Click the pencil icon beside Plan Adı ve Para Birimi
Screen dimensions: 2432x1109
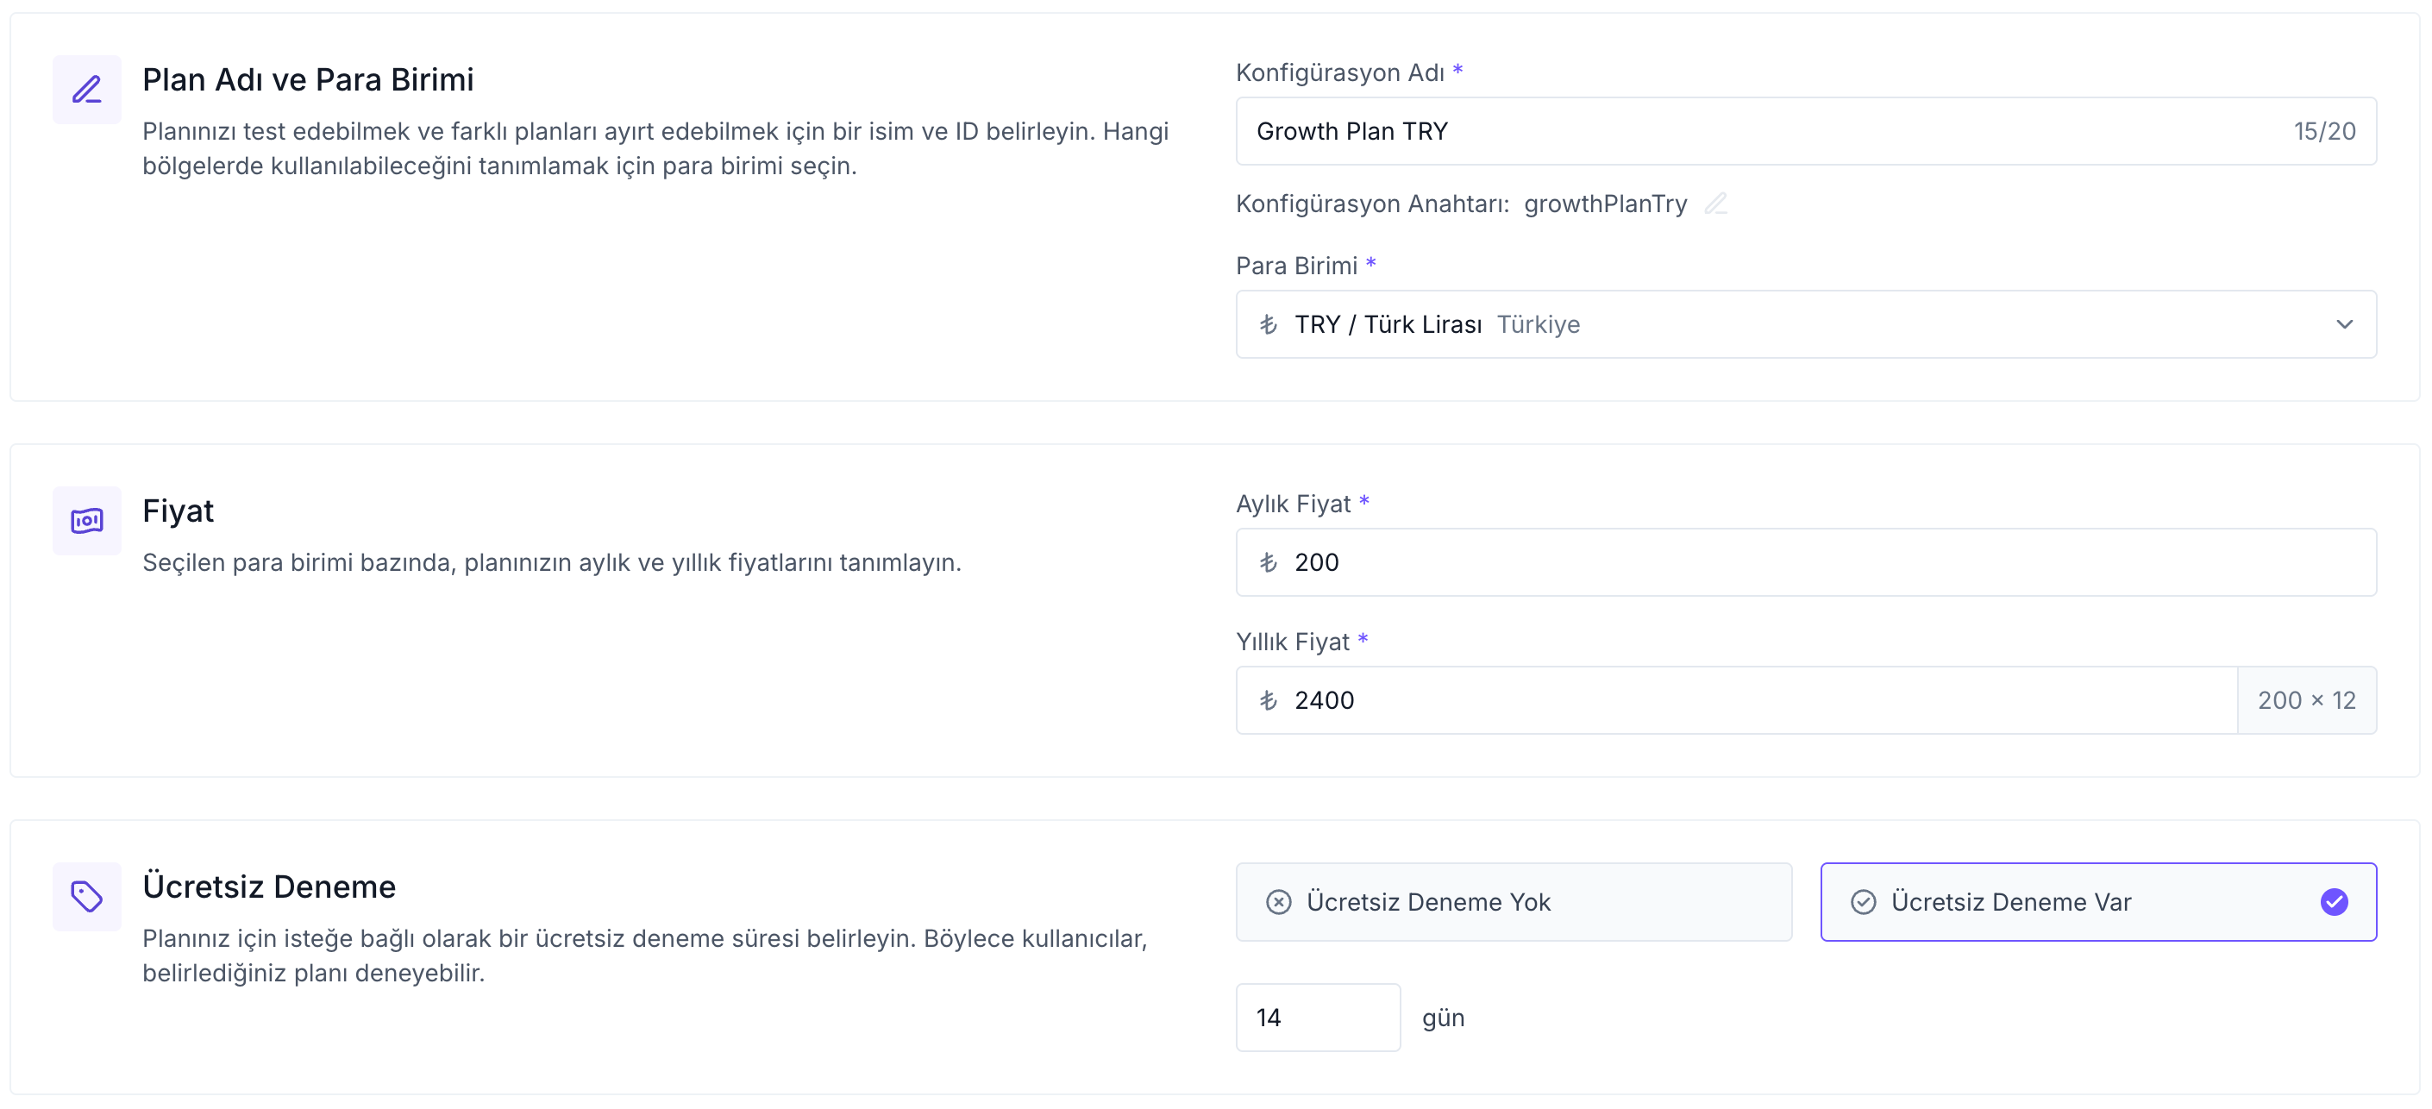click(x=86, y=90)
